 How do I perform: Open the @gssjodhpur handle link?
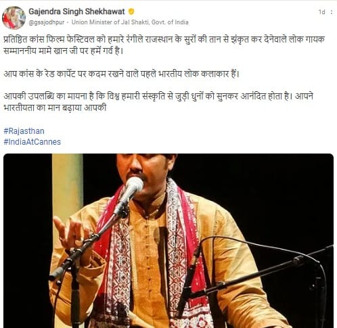pyautogui.click(x=47, y=22)
